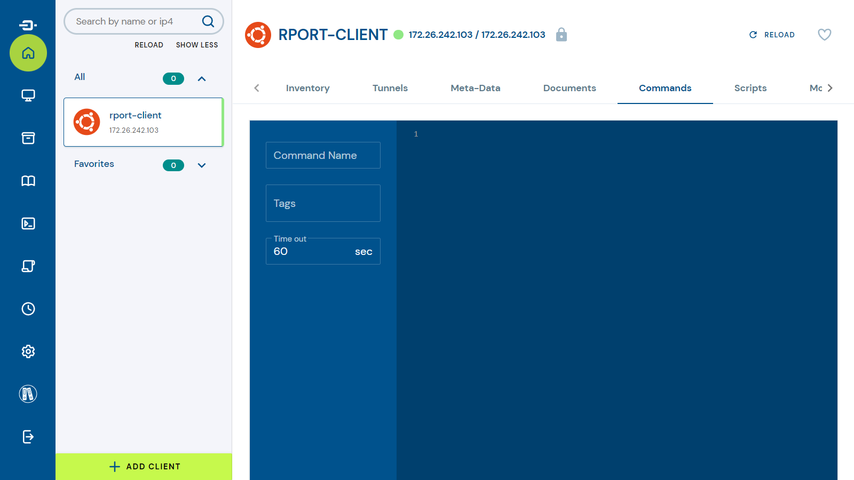Open the book library icon in sidebar
Image resolution: width=854 pixels, height=480 pixels.
28,181
